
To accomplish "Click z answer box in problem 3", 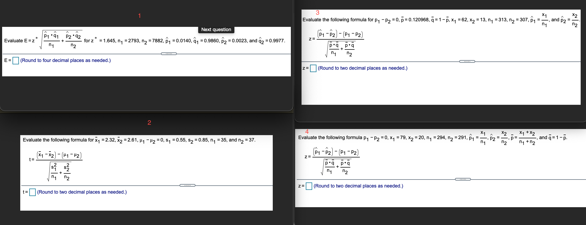I will [x=313, y=68].
